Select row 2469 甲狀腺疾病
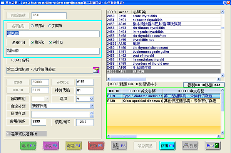 point(164,67)
